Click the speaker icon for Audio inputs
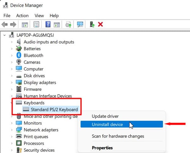Screen dimensions: 190x153 pyautogui.click(x=19, y=42)
